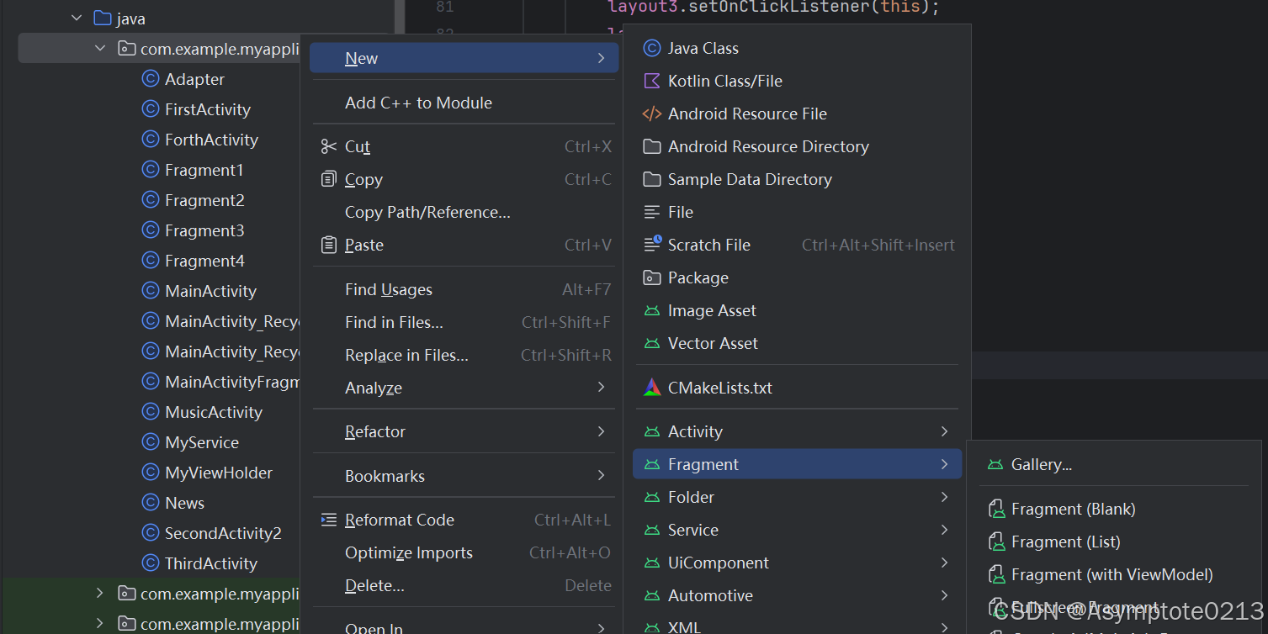The width and height of the screenshot is (1268, 634).
Task: Click the Paste clipboard icon
Action: [329, 245]
